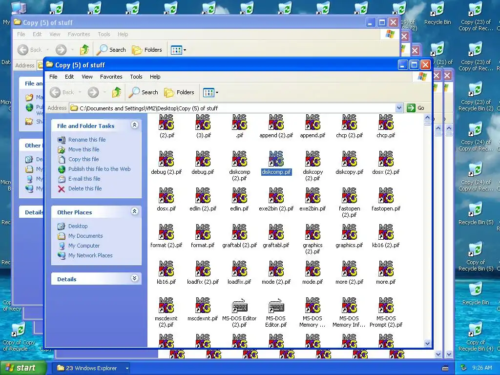
Task: Go to My Network Places link
Action: pos(90,255)
